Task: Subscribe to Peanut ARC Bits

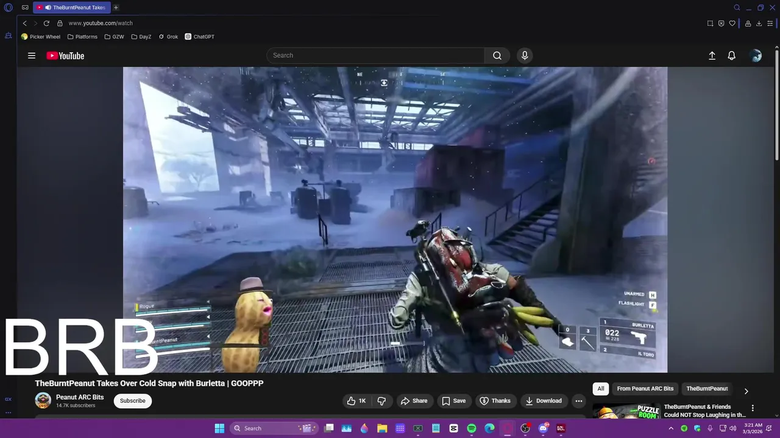Action: point(132,401)
